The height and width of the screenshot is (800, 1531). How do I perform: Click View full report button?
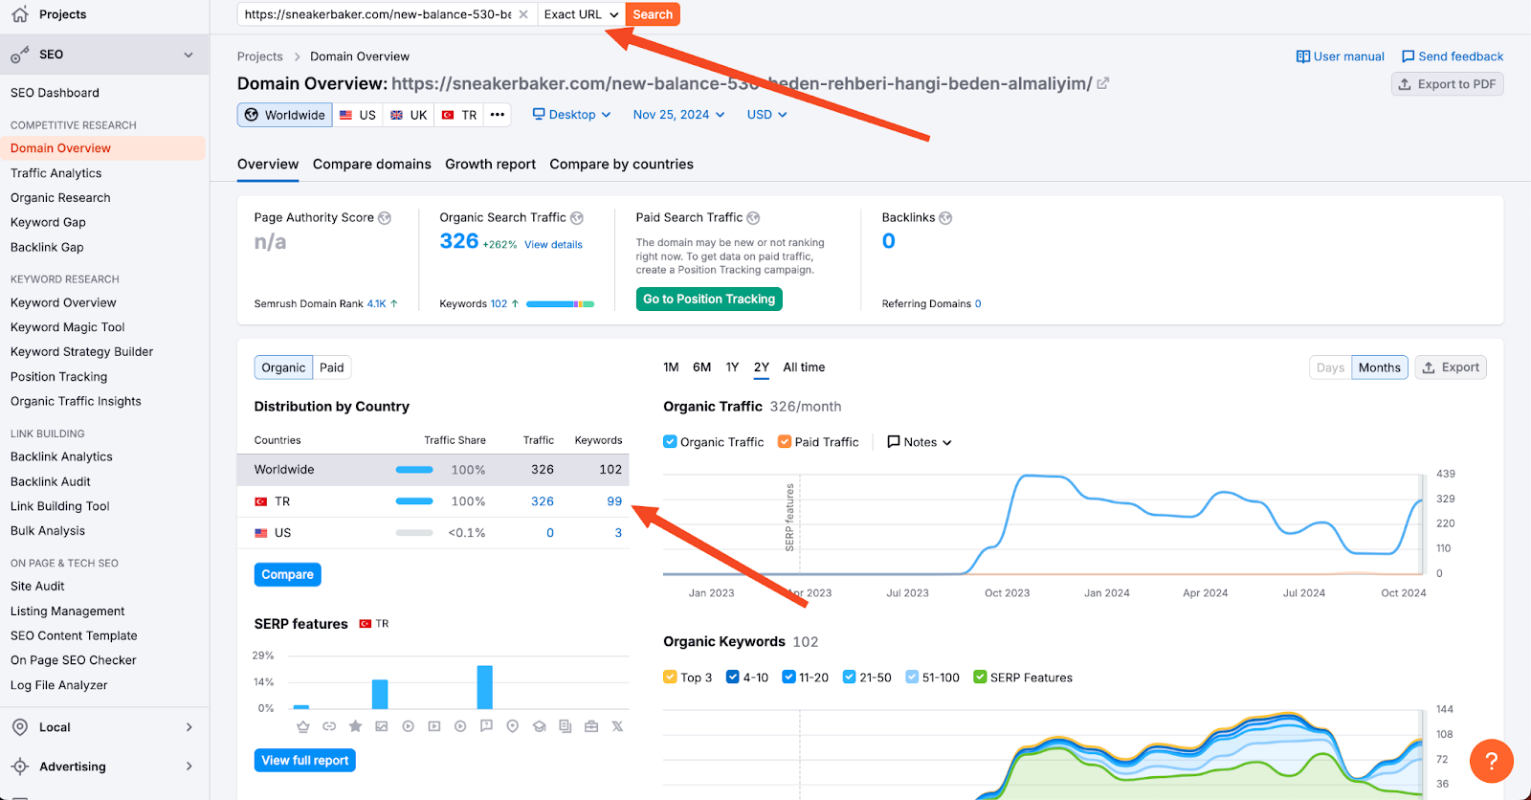pos(305,761)
